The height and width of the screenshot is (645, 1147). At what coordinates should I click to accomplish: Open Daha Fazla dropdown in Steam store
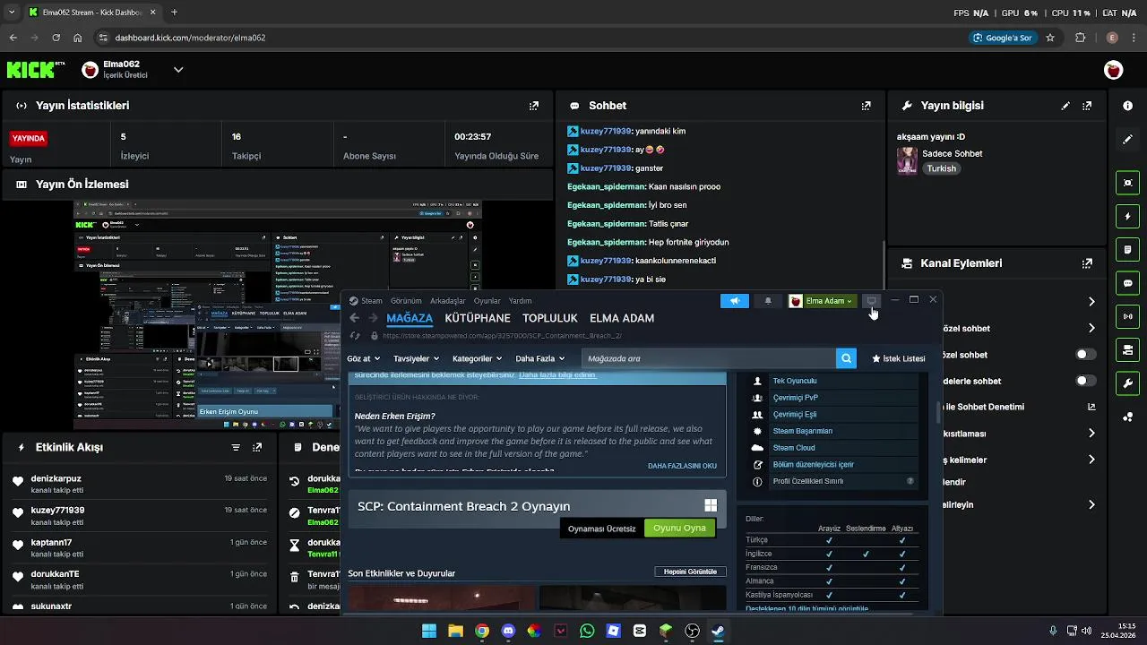click(x=539, y=358)
